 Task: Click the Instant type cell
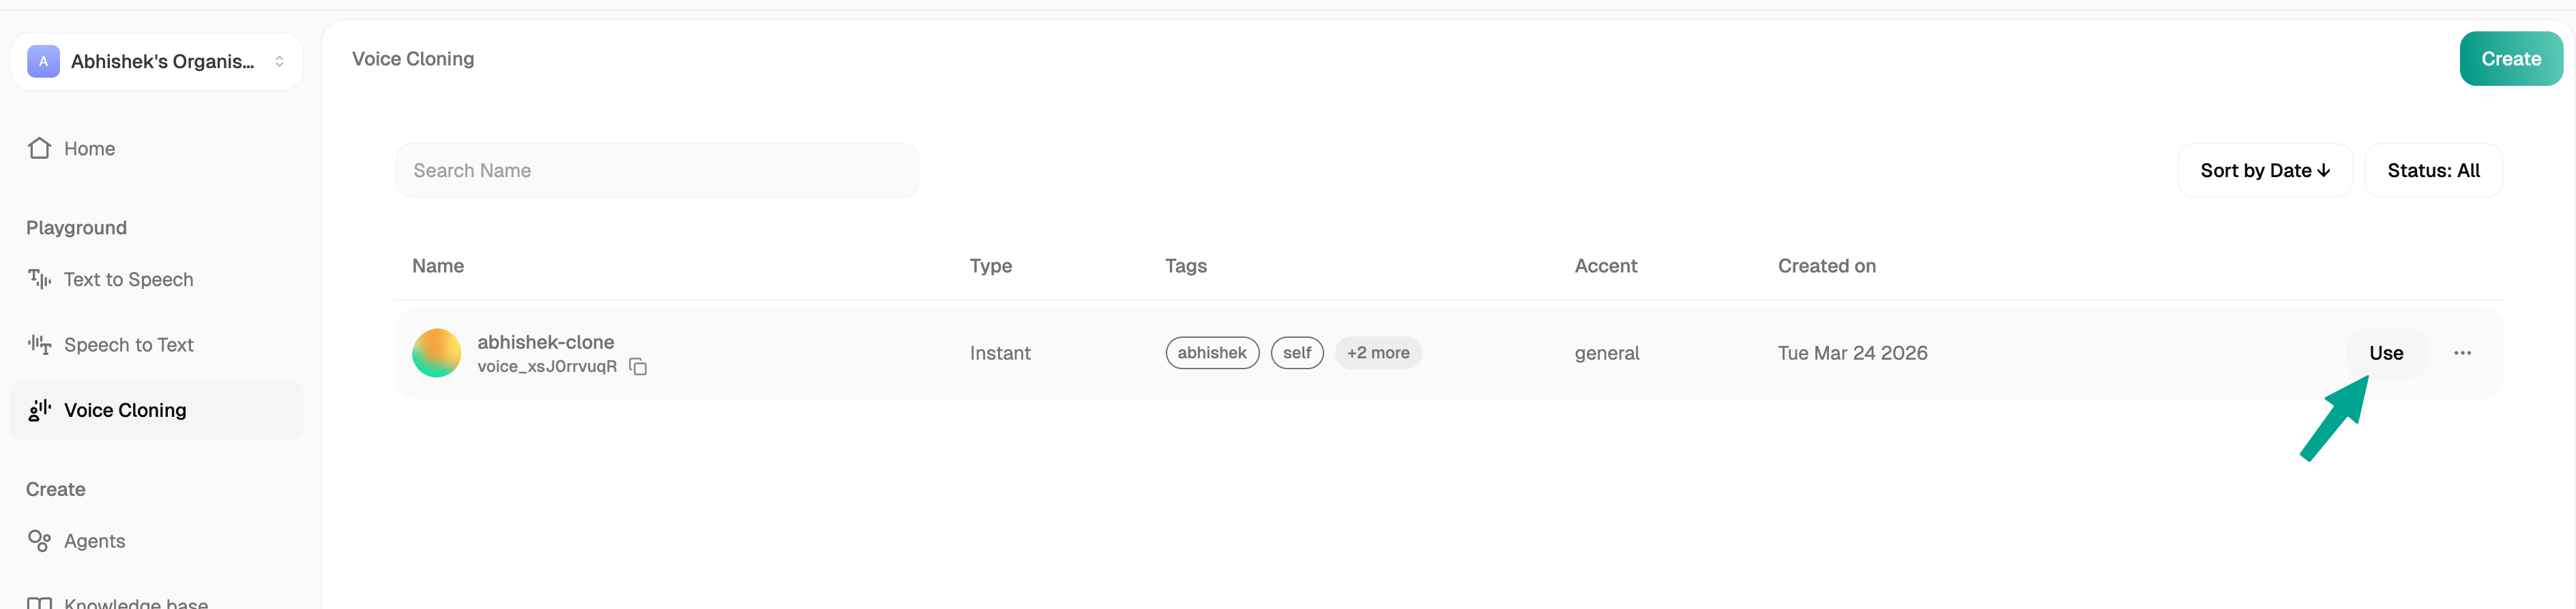coord(1000,352)
